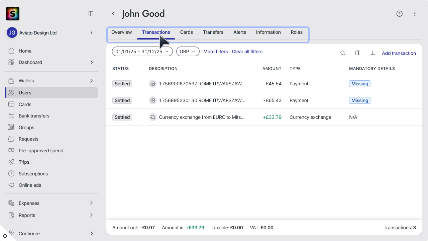428x241 pixels.
Task: Click the Reports sidebar icon
Action: [11, 215]
